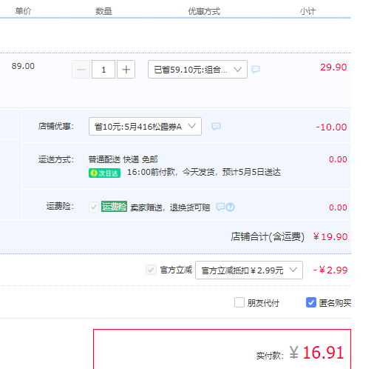Expand the 省10元 store coupon dropdown
The height and width of the screenshot is (369, 374).
pyautogui.click(x=145, y=127)
